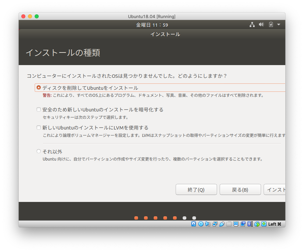Open the display settings icon in VirtualBox status bar
304x252 pixels.
(236, 224)
